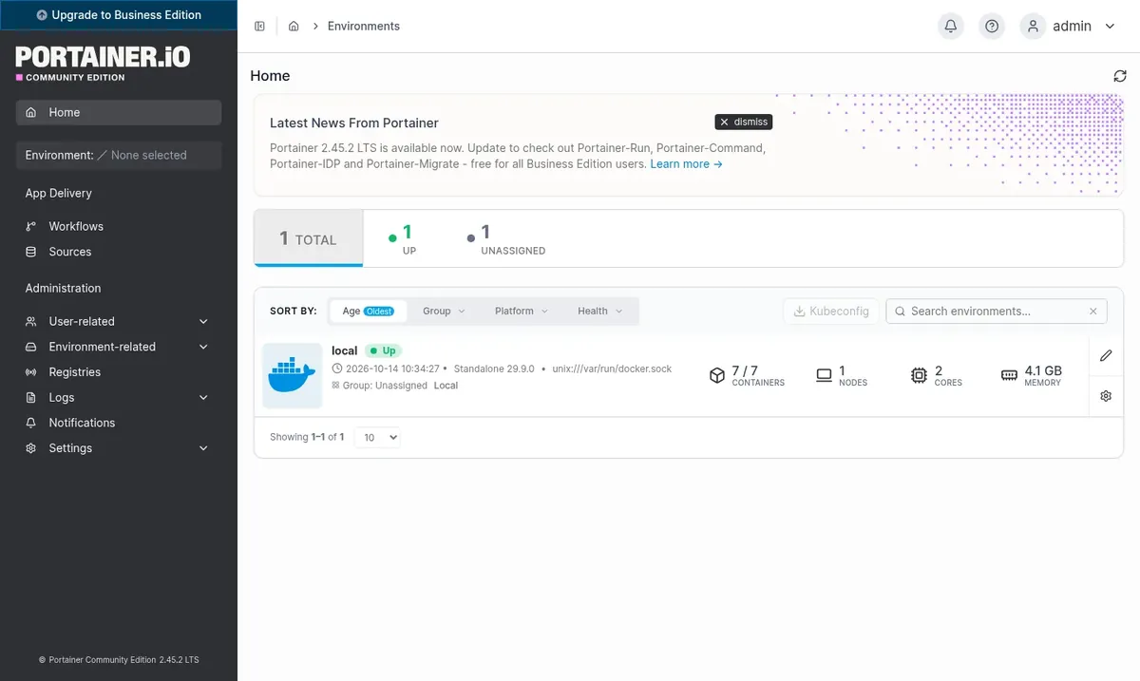The width and height of the screenshot is (1140, 681).
Task: Click the Portainer Community Edition 2.45.2 LTS footer
Action: 119,659
